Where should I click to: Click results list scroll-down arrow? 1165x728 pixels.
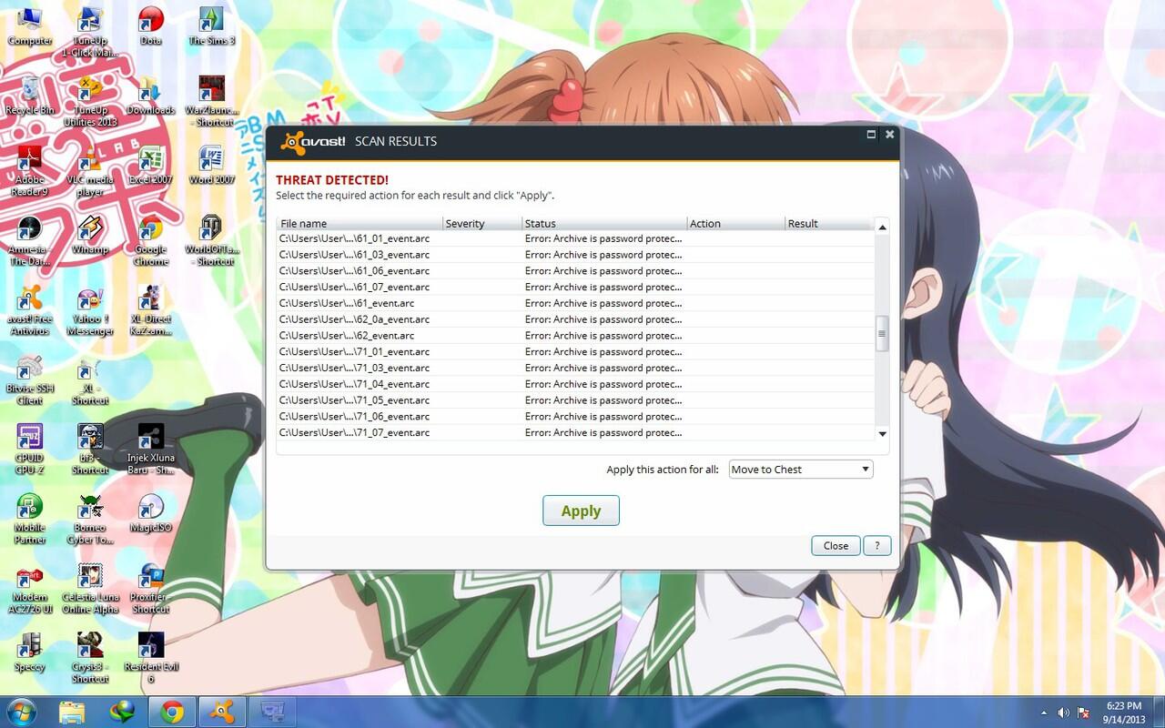click(x=882, y=434)
